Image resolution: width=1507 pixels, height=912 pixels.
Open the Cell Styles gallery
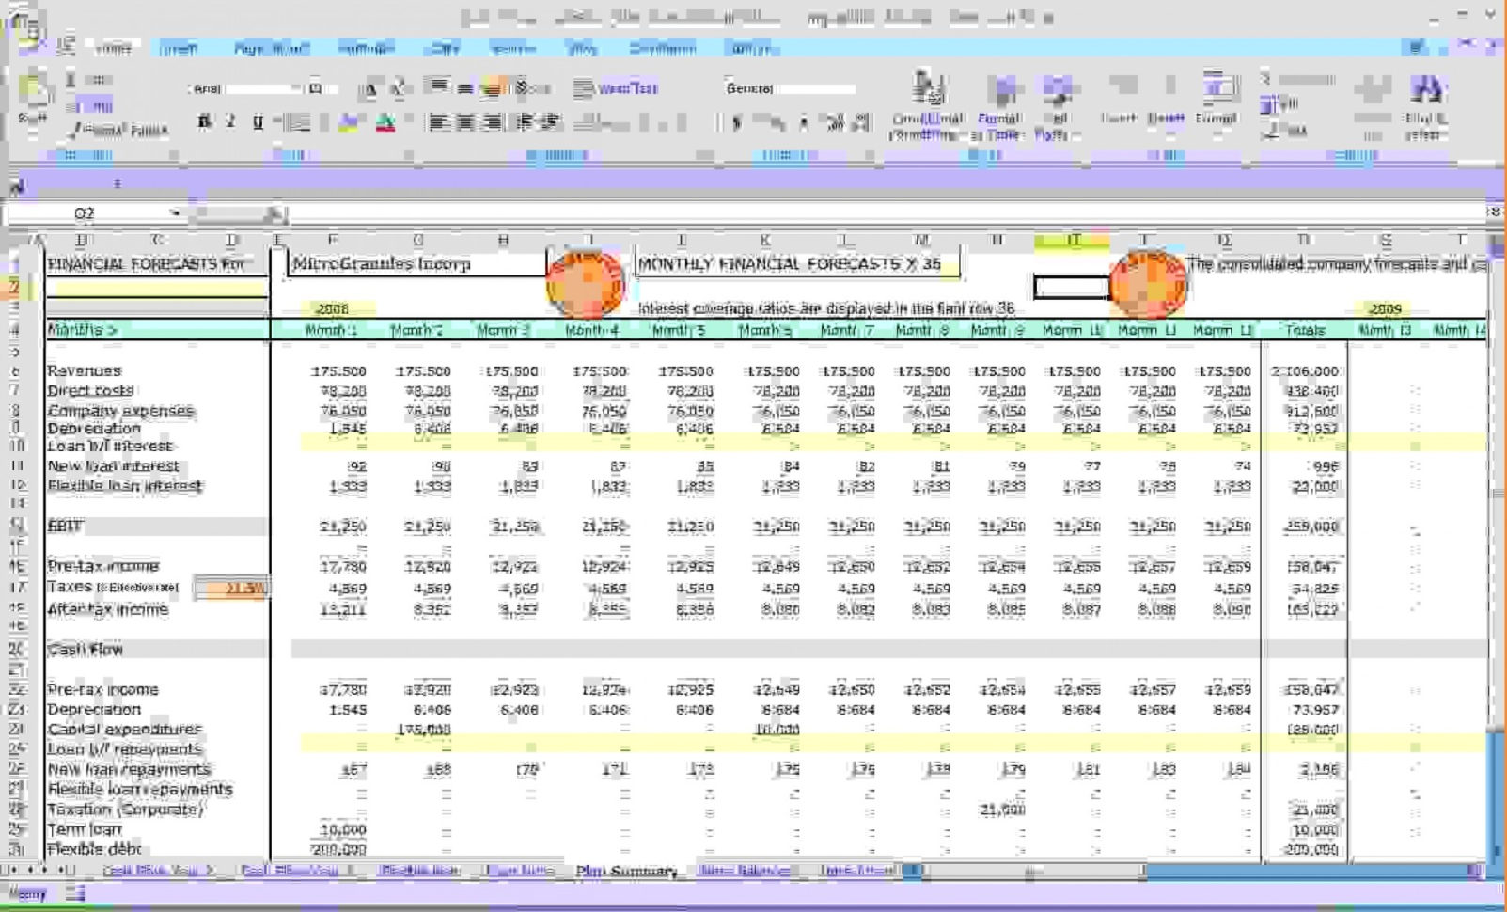pyautogui.click(x=1060, y=105)
